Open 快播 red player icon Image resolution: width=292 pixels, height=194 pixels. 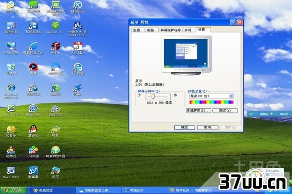[x=33, y=67]
